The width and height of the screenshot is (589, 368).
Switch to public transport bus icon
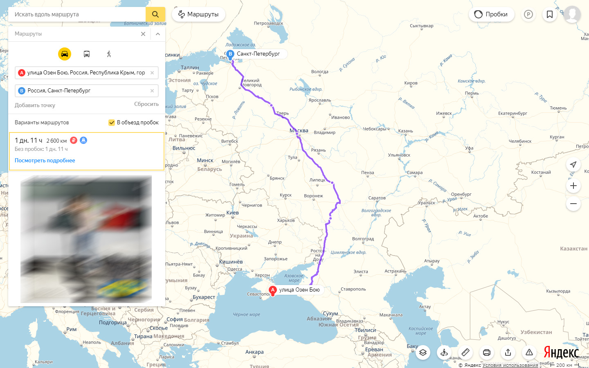click(x=87, y=54)
